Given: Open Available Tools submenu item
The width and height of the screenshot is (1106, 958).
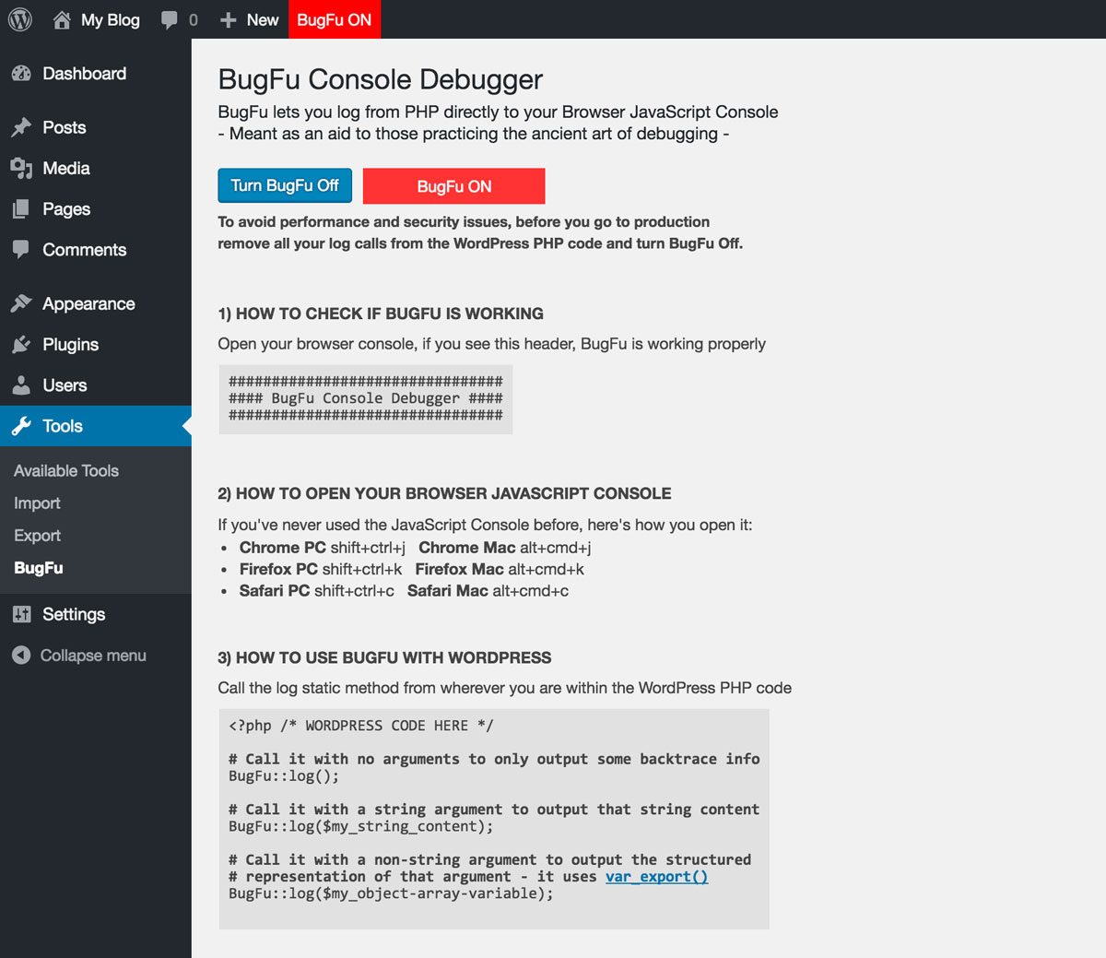Looking at the screenshot, I should [66, 470].
